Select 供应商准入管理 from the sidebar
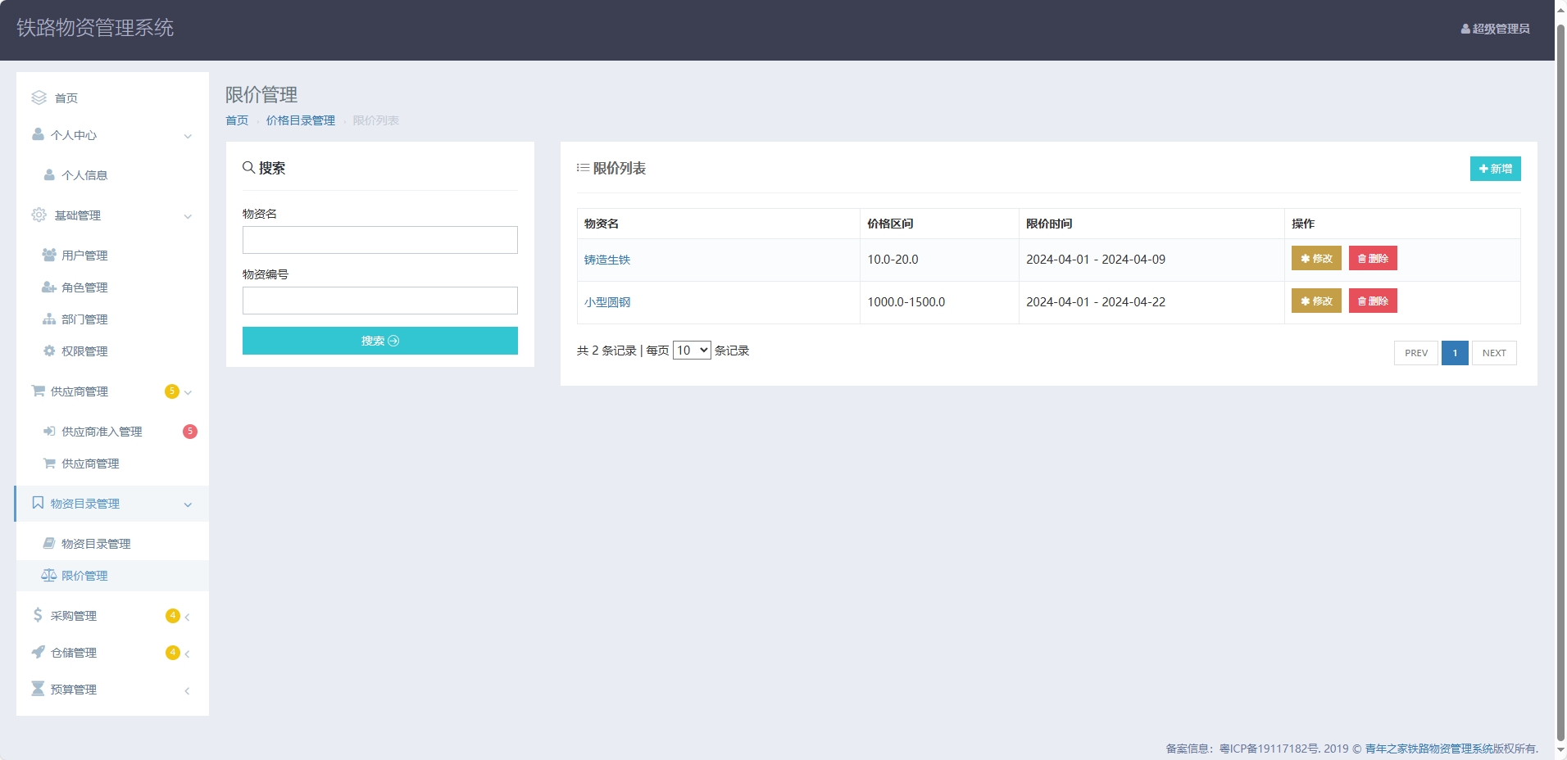Viewport: 1567px width, 760px height. point(102,431)
